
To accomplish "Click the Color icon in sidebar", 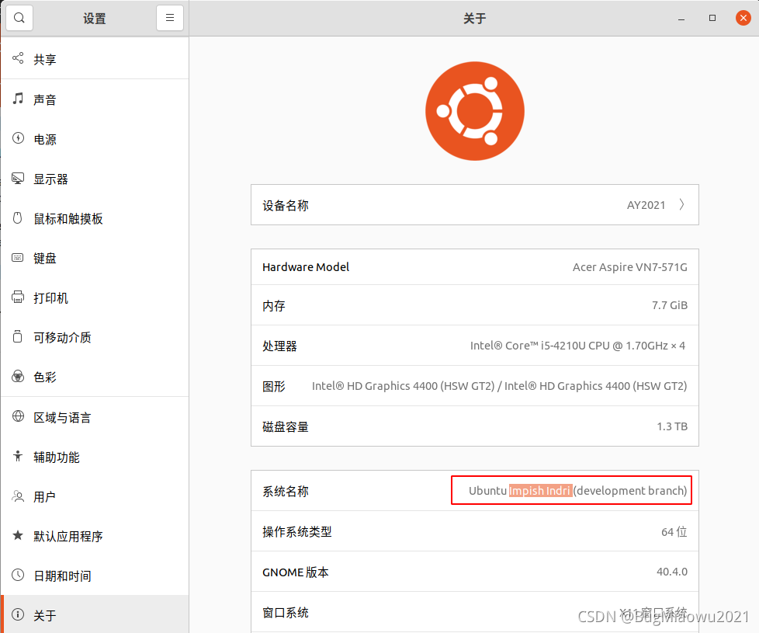I will point(18,377).
